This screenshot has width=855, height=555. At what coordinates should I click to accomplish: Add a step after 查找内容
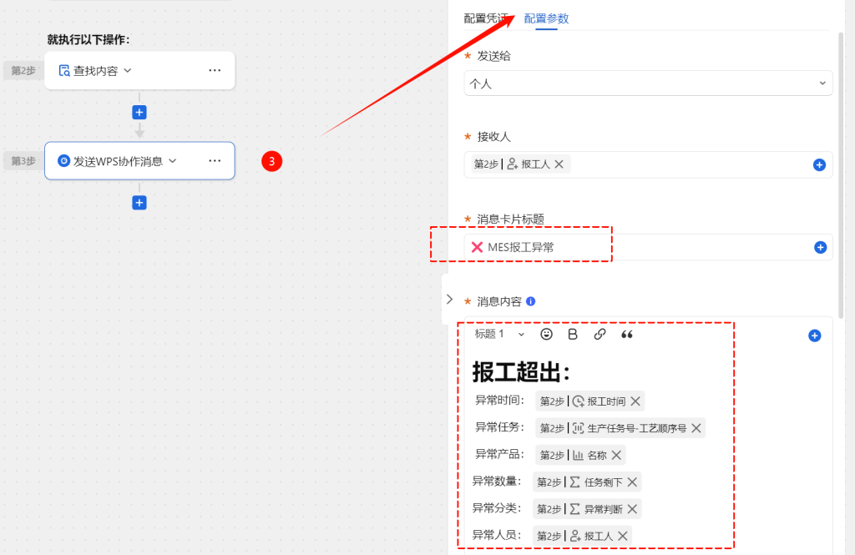pyautogui.click(x=139, y=113)
